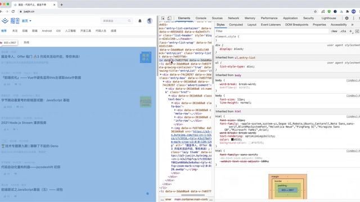Click the Juejin logo
This screenshot has height=202, width=360.
pyautogui.click(x=11, y=21)
